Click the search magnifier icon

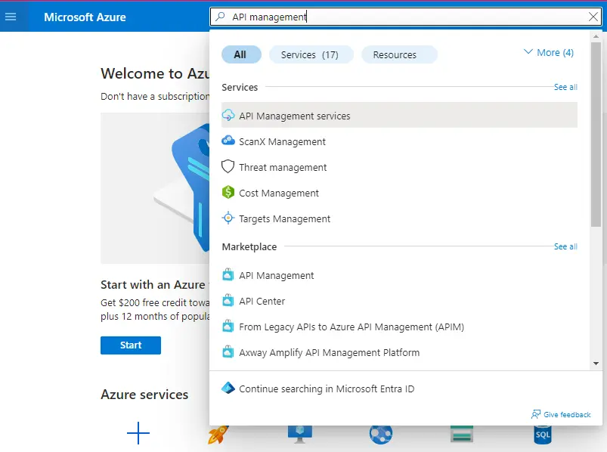pyautogui.click(x=220, y=17)
